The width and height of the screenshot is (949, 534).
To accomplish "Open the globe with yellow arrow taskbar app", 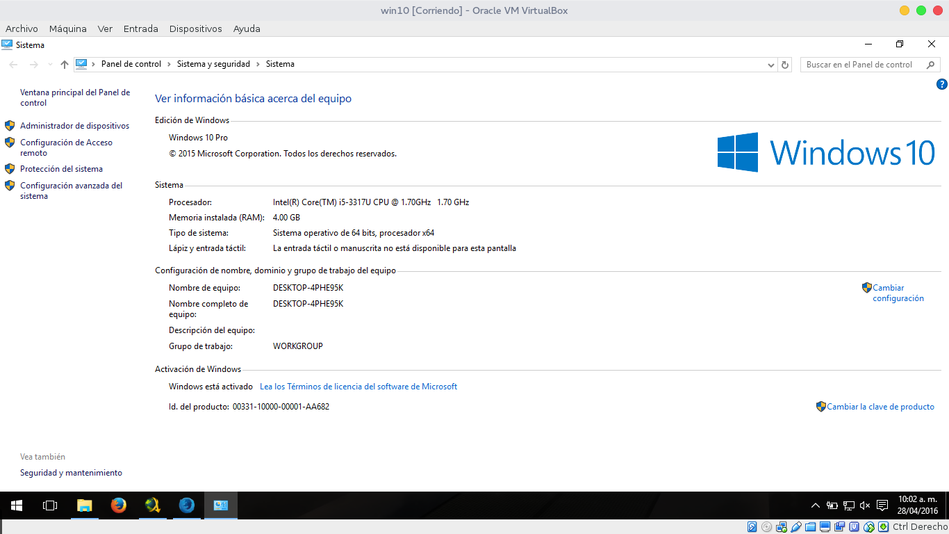I will [152, 505].
